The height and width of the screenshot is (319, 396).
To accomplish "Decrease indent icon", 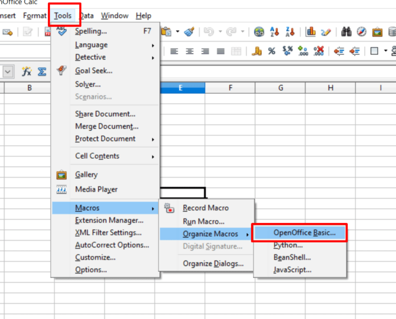I will [x=339, y=52].
